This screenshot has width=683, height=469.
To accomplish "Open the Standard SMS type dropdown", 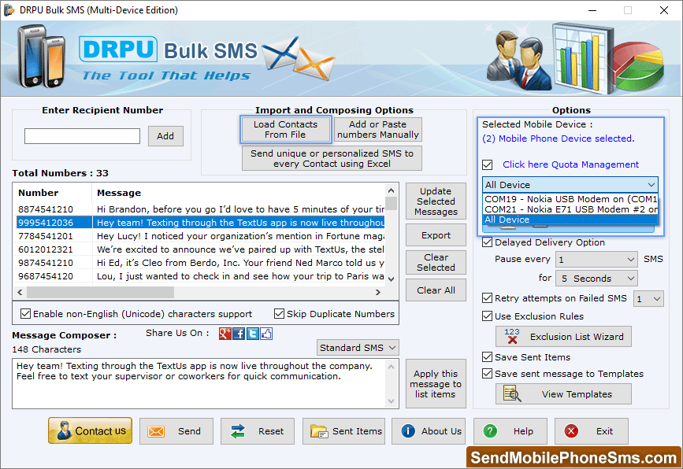I will (358, 348).
